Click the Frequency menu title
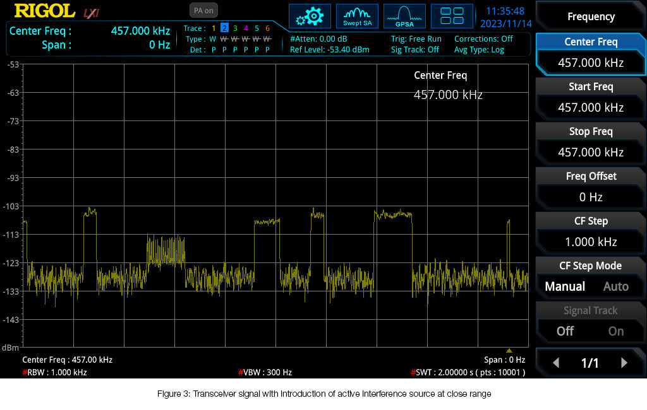 pyautogui.click(x=590, y=17)
